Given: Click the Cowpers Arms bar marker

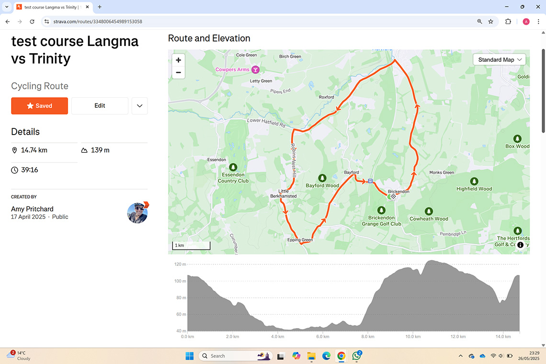Looking at the screenshot, I should coord(256,70).
